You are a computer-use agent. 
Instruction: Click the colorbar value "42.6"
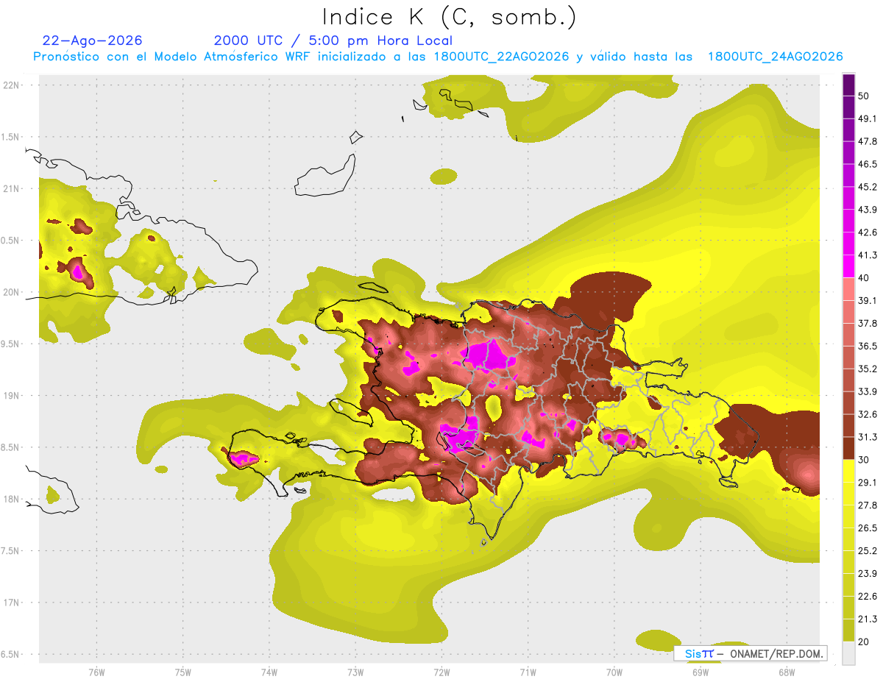pyautogui.click(x=868, y=232)
